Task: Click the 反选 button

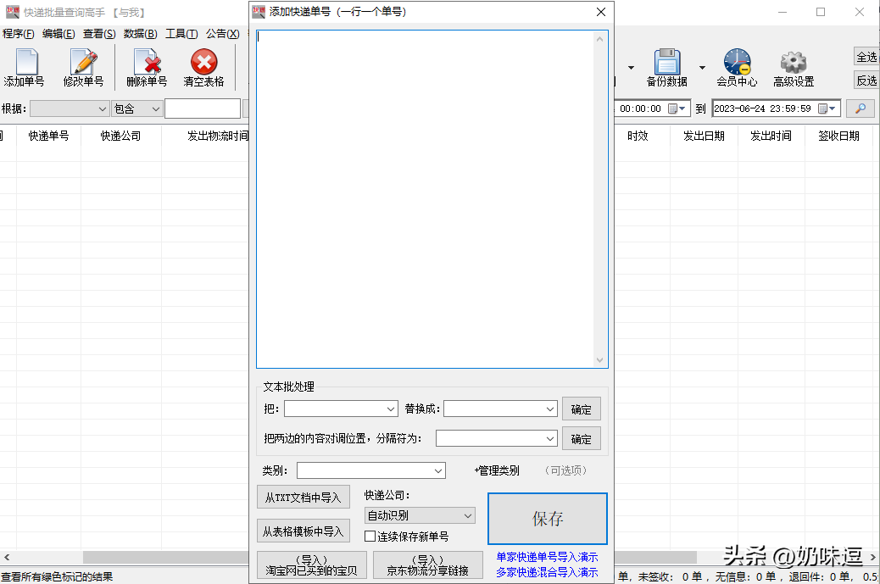Action: pos(866,81)
